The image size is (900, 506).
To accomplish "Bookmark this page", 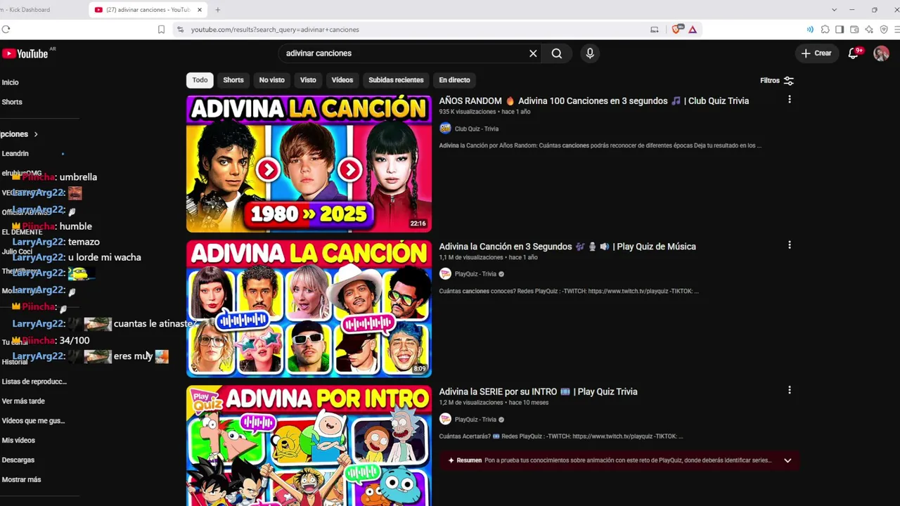I will [x=161, y=30].
